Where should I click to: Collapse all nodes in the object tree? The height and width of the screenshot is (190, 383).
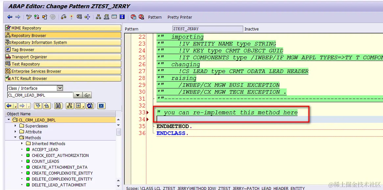[x=47, y=106]
